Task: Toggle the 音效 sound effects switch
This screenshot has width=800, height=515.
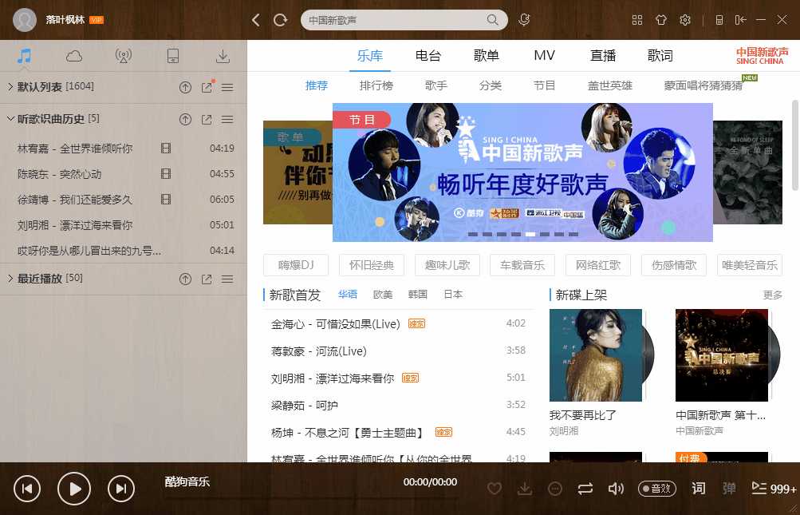Action: 657,489
